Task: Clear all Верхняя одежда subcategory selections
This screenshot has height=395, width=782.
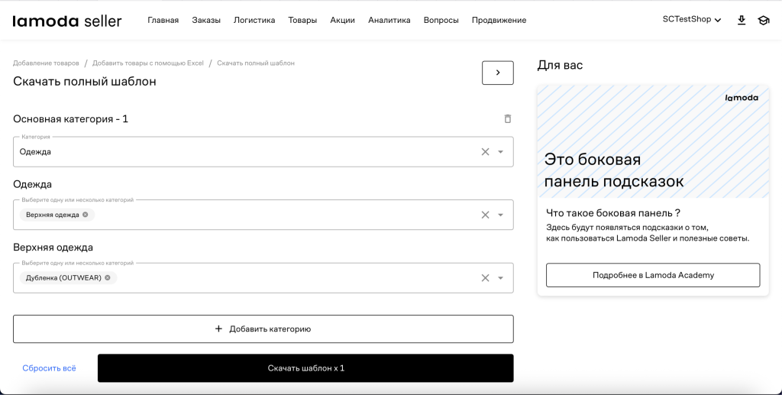Action: tap(485, 278)
